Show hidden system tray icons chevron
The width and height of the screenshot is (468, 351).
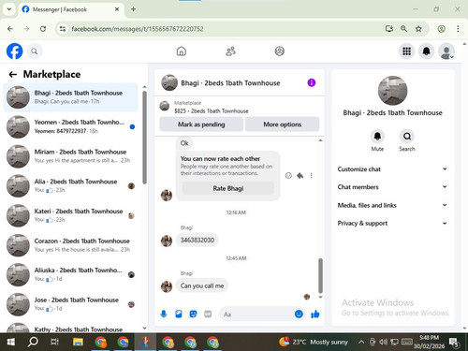click(x=361, y=342)
